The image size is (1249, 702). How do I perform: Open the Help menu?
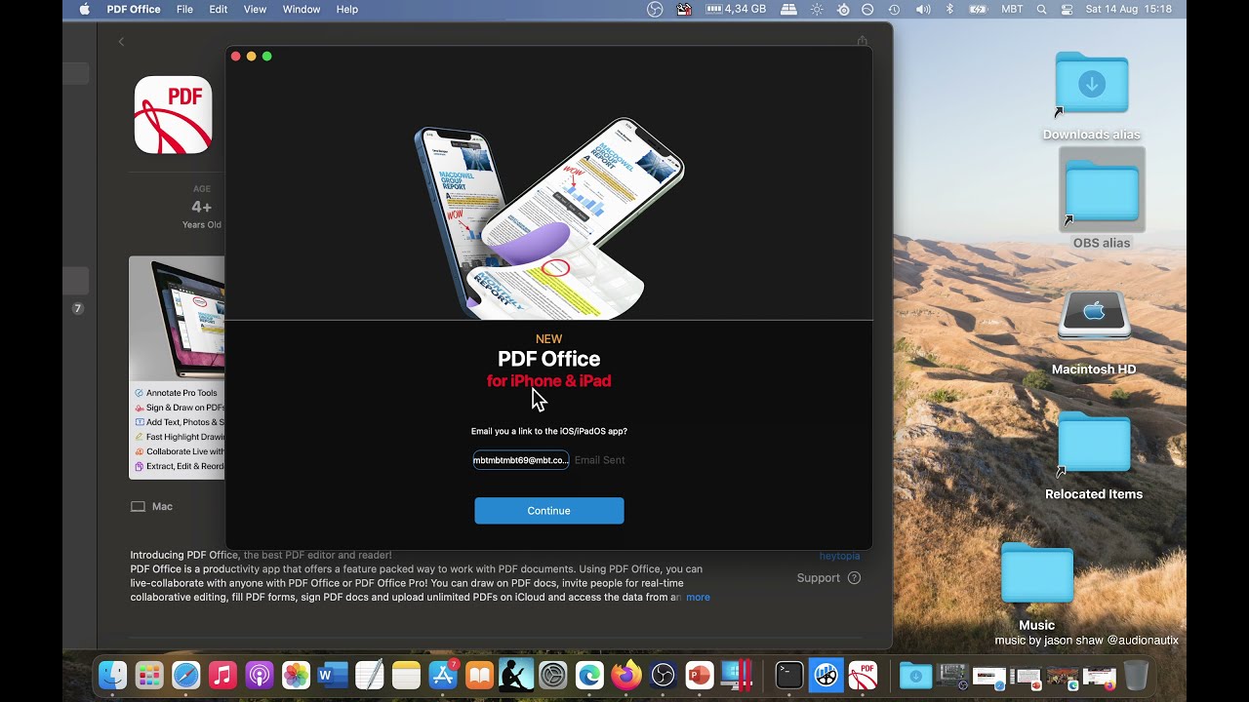click(x=347, y=9)
